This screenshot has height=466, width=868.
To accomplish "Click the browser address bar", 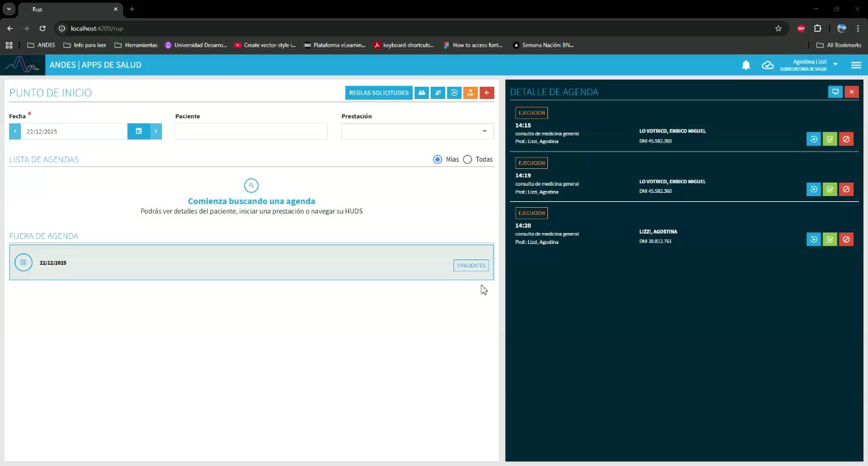I will click(415, 28).
